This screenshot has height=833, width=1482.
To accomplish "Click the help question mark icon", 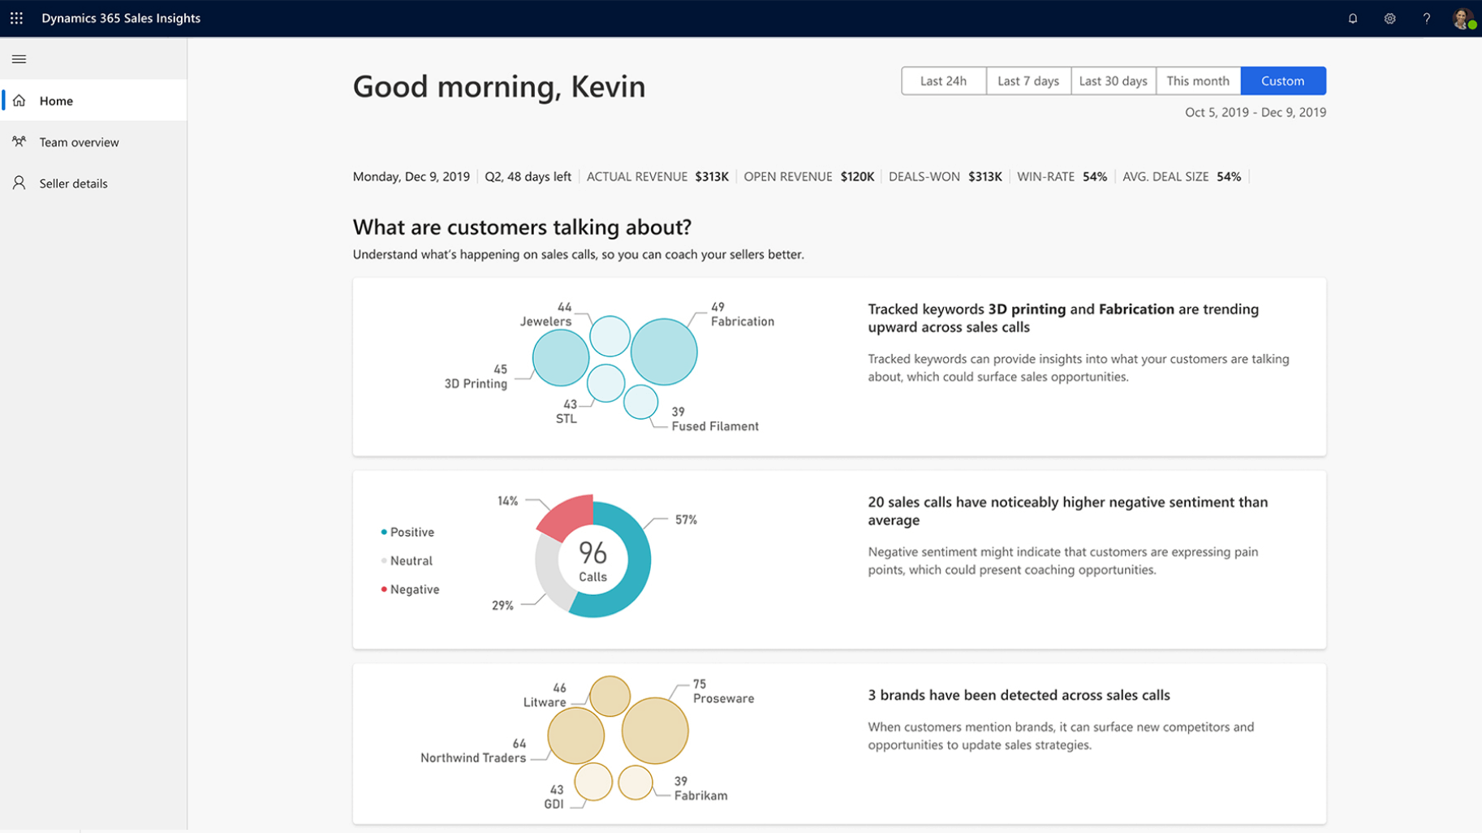I will pyautogui.click(x=1427, y=18).
